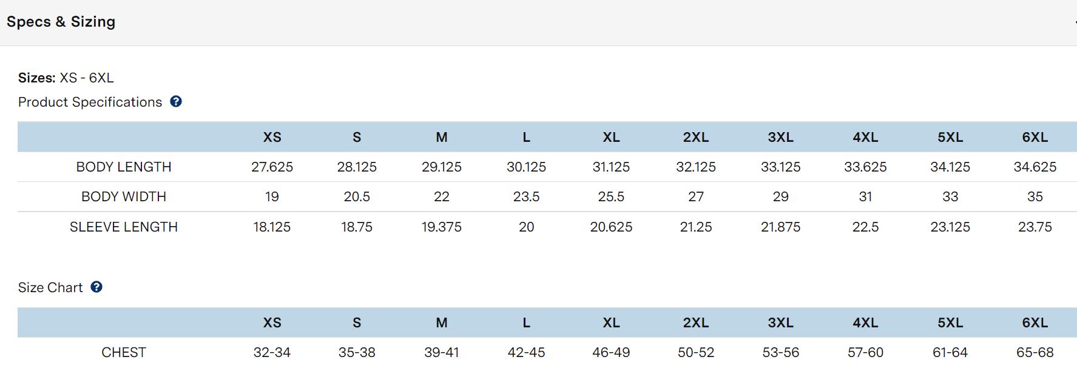Click the body width value 29 for 3XL
Viewport: 1077px width, 374px height.
[x=780, y=196]
